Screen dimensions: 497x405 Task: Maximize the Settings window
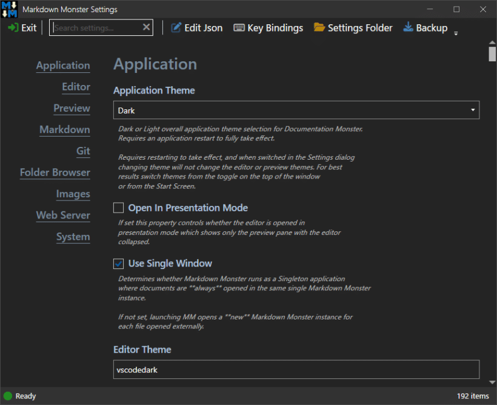point(456,9)
